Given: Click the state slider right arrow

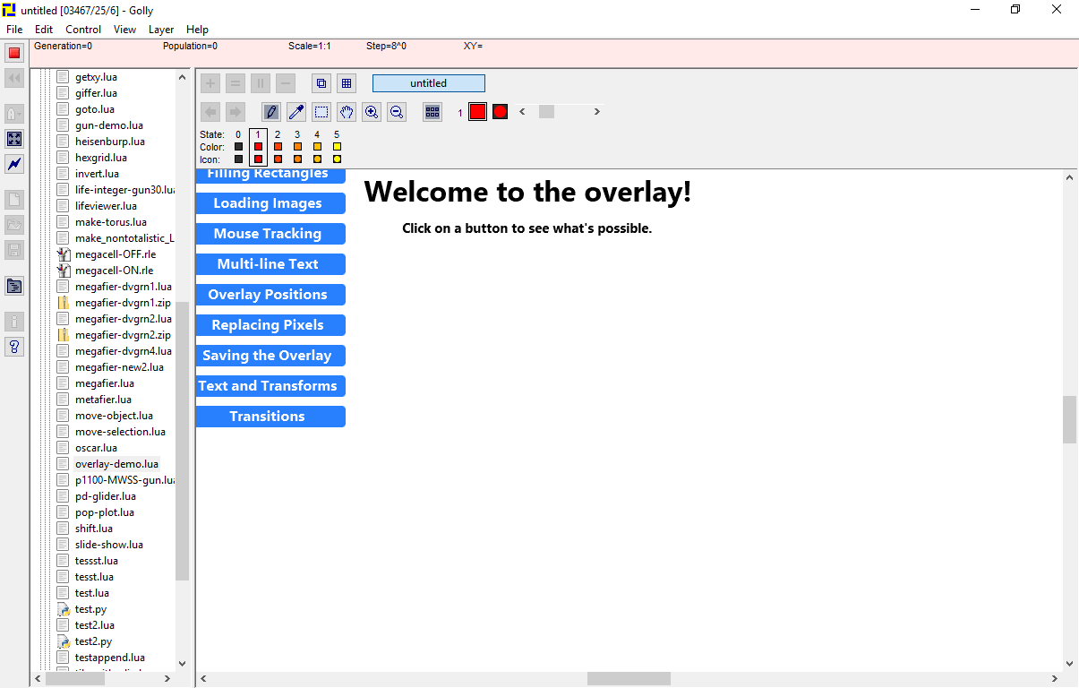Looking at the screenshot, I should point(598,111).
